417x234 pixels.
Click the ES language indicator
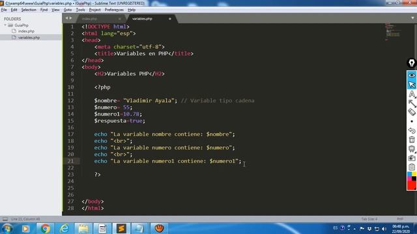(x=336, y=228)
